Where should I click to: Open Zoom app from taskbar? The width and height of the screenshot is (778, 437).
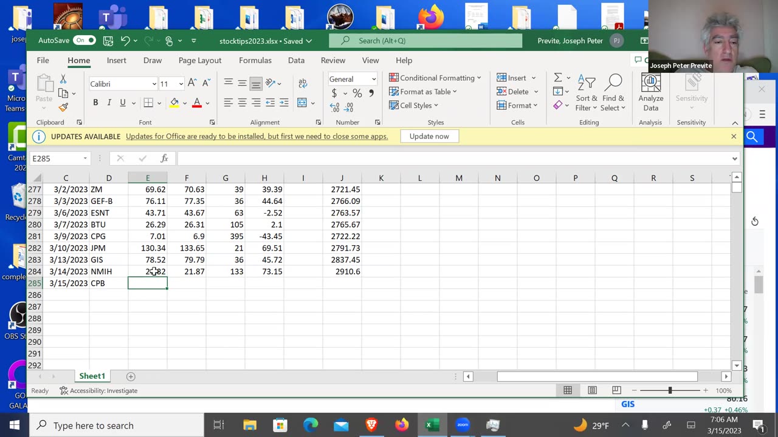click(x=463, y=425)
